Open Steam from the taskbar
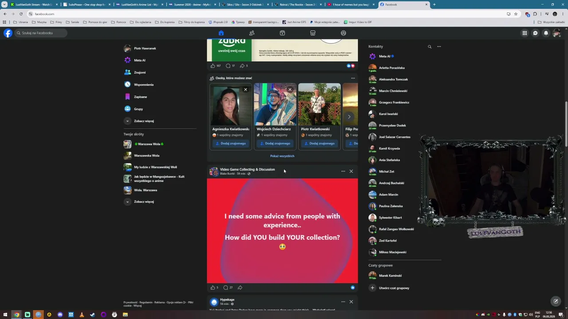 [x=92, y=315]
